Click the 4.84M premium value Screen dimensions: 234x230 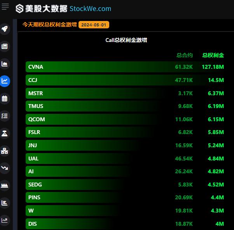216,159
